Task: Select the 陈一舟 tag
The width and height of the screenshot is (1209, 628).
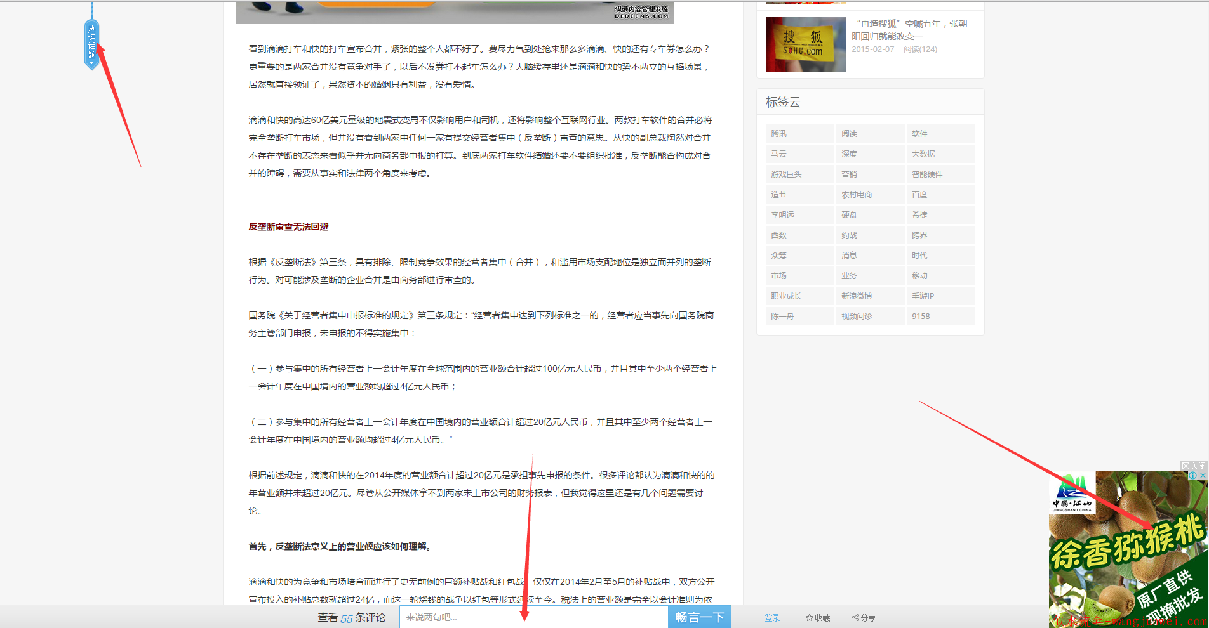Action: (x=800, y=316)
